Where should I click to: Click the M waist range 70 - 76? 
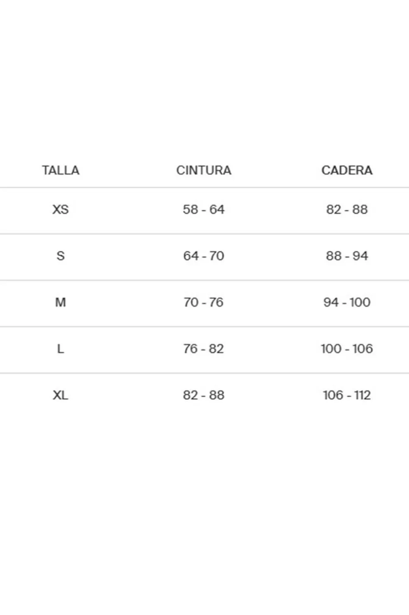[204, 302]
